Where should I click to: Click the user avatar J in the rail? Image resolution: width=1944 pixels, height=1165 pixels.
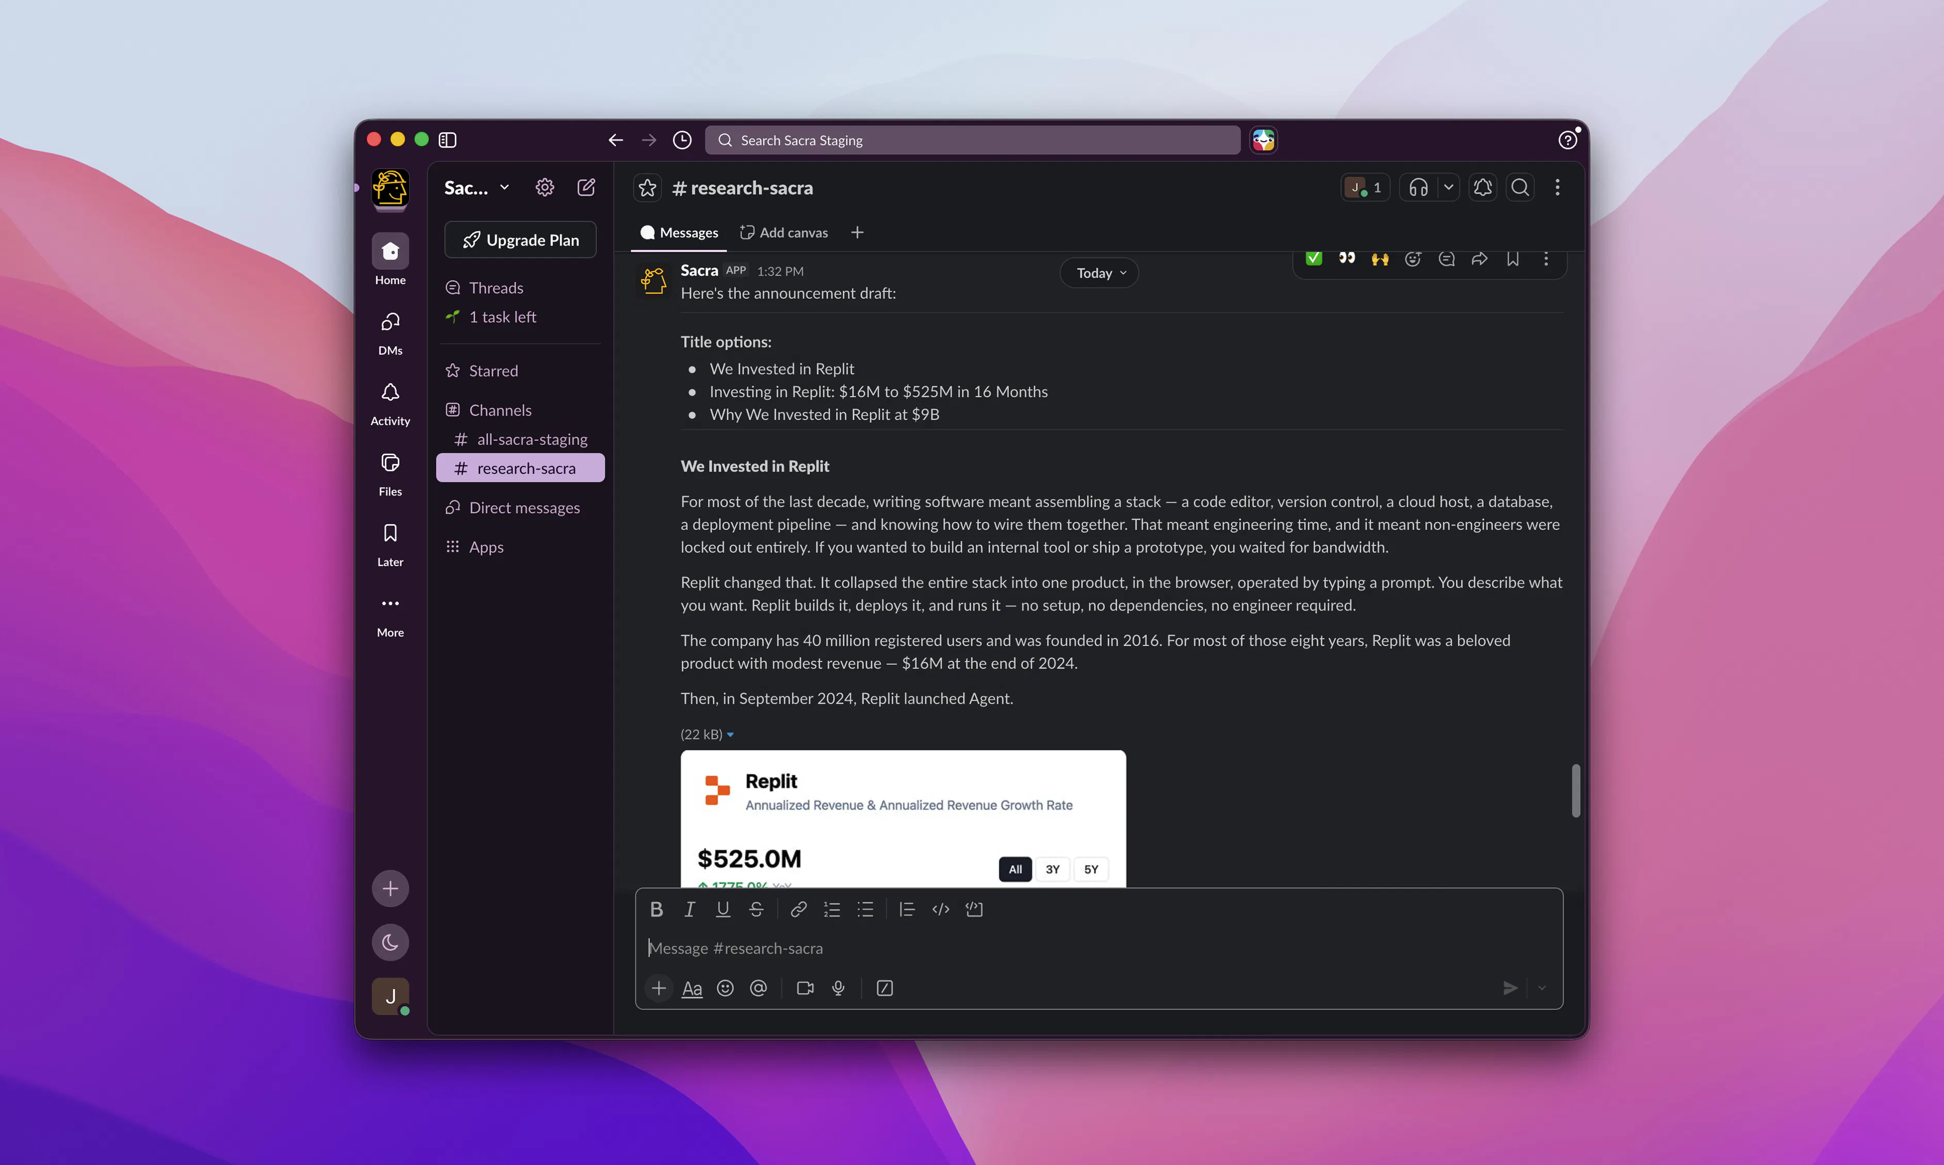(390, 996)
